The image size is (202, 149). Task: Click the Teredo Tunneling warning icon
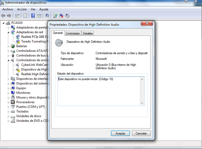coord(18,41)
